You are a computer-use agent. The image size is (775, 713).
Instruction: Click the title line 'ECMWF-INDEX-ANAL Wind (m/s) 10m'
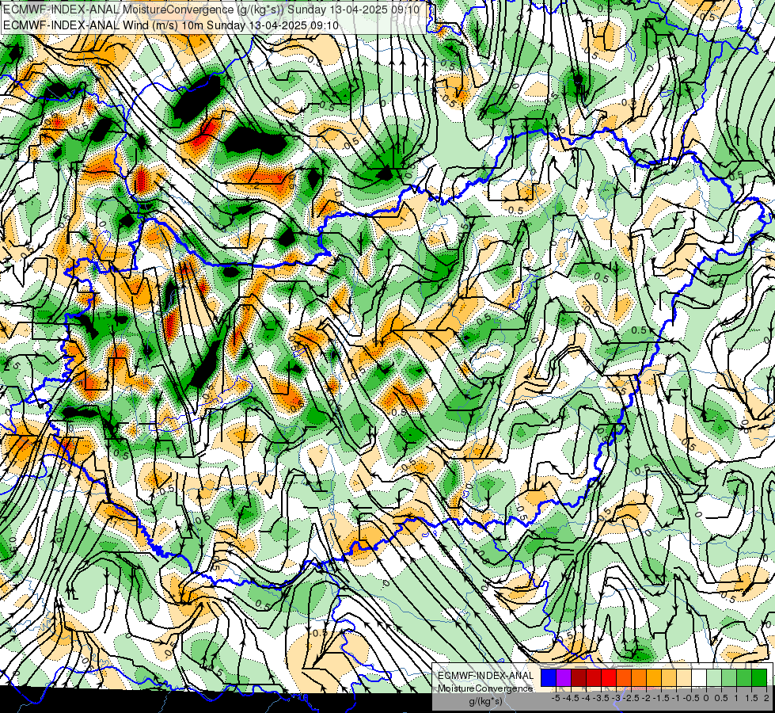pos(171,25)
